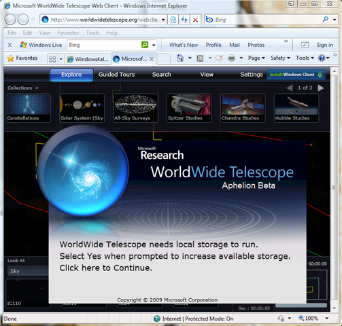Open the Edit menu
The width and height of the screenshot is (342, 326).
[x=27, y=33]
